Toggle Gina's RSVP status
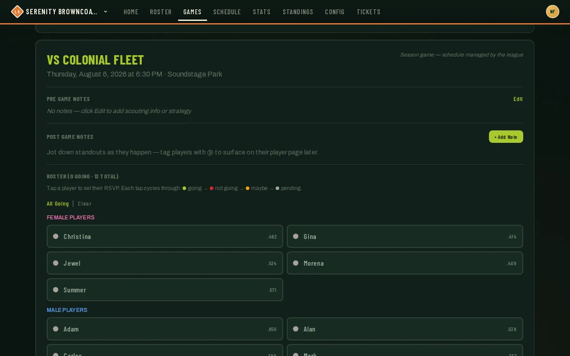570x356 pixels. tap(405, 236)
